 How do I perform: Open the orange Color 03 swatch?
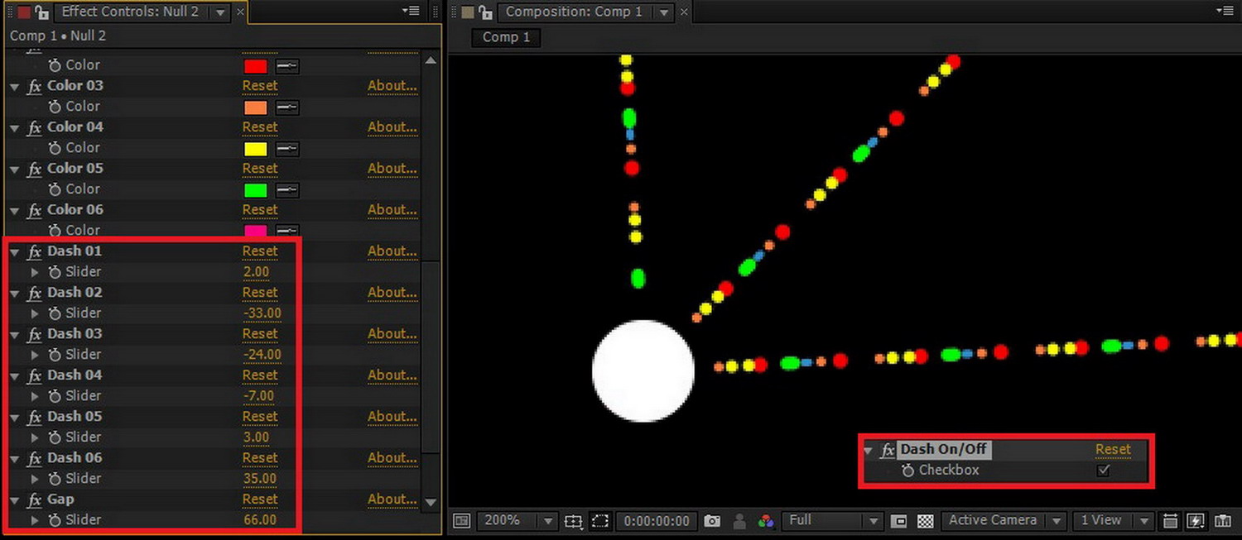pos(256,108)
